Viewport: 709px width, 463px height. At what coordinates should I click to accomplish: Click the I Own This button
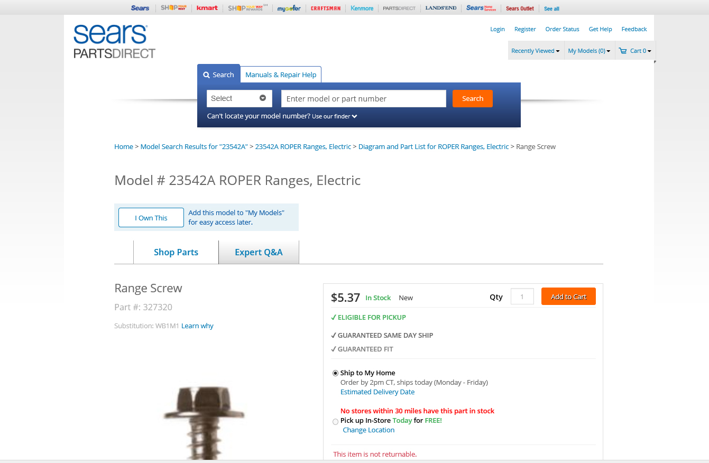(x=151, y=218)
